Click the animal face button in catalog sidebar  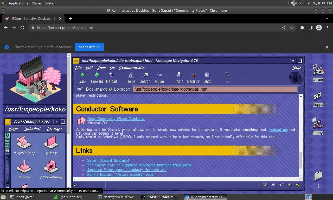click(x=7, y=150)
